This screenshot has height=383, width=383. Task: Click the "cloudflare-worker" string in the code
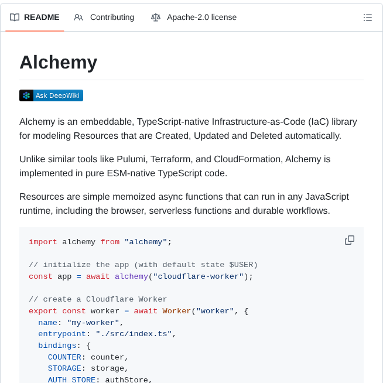(199, 276)
